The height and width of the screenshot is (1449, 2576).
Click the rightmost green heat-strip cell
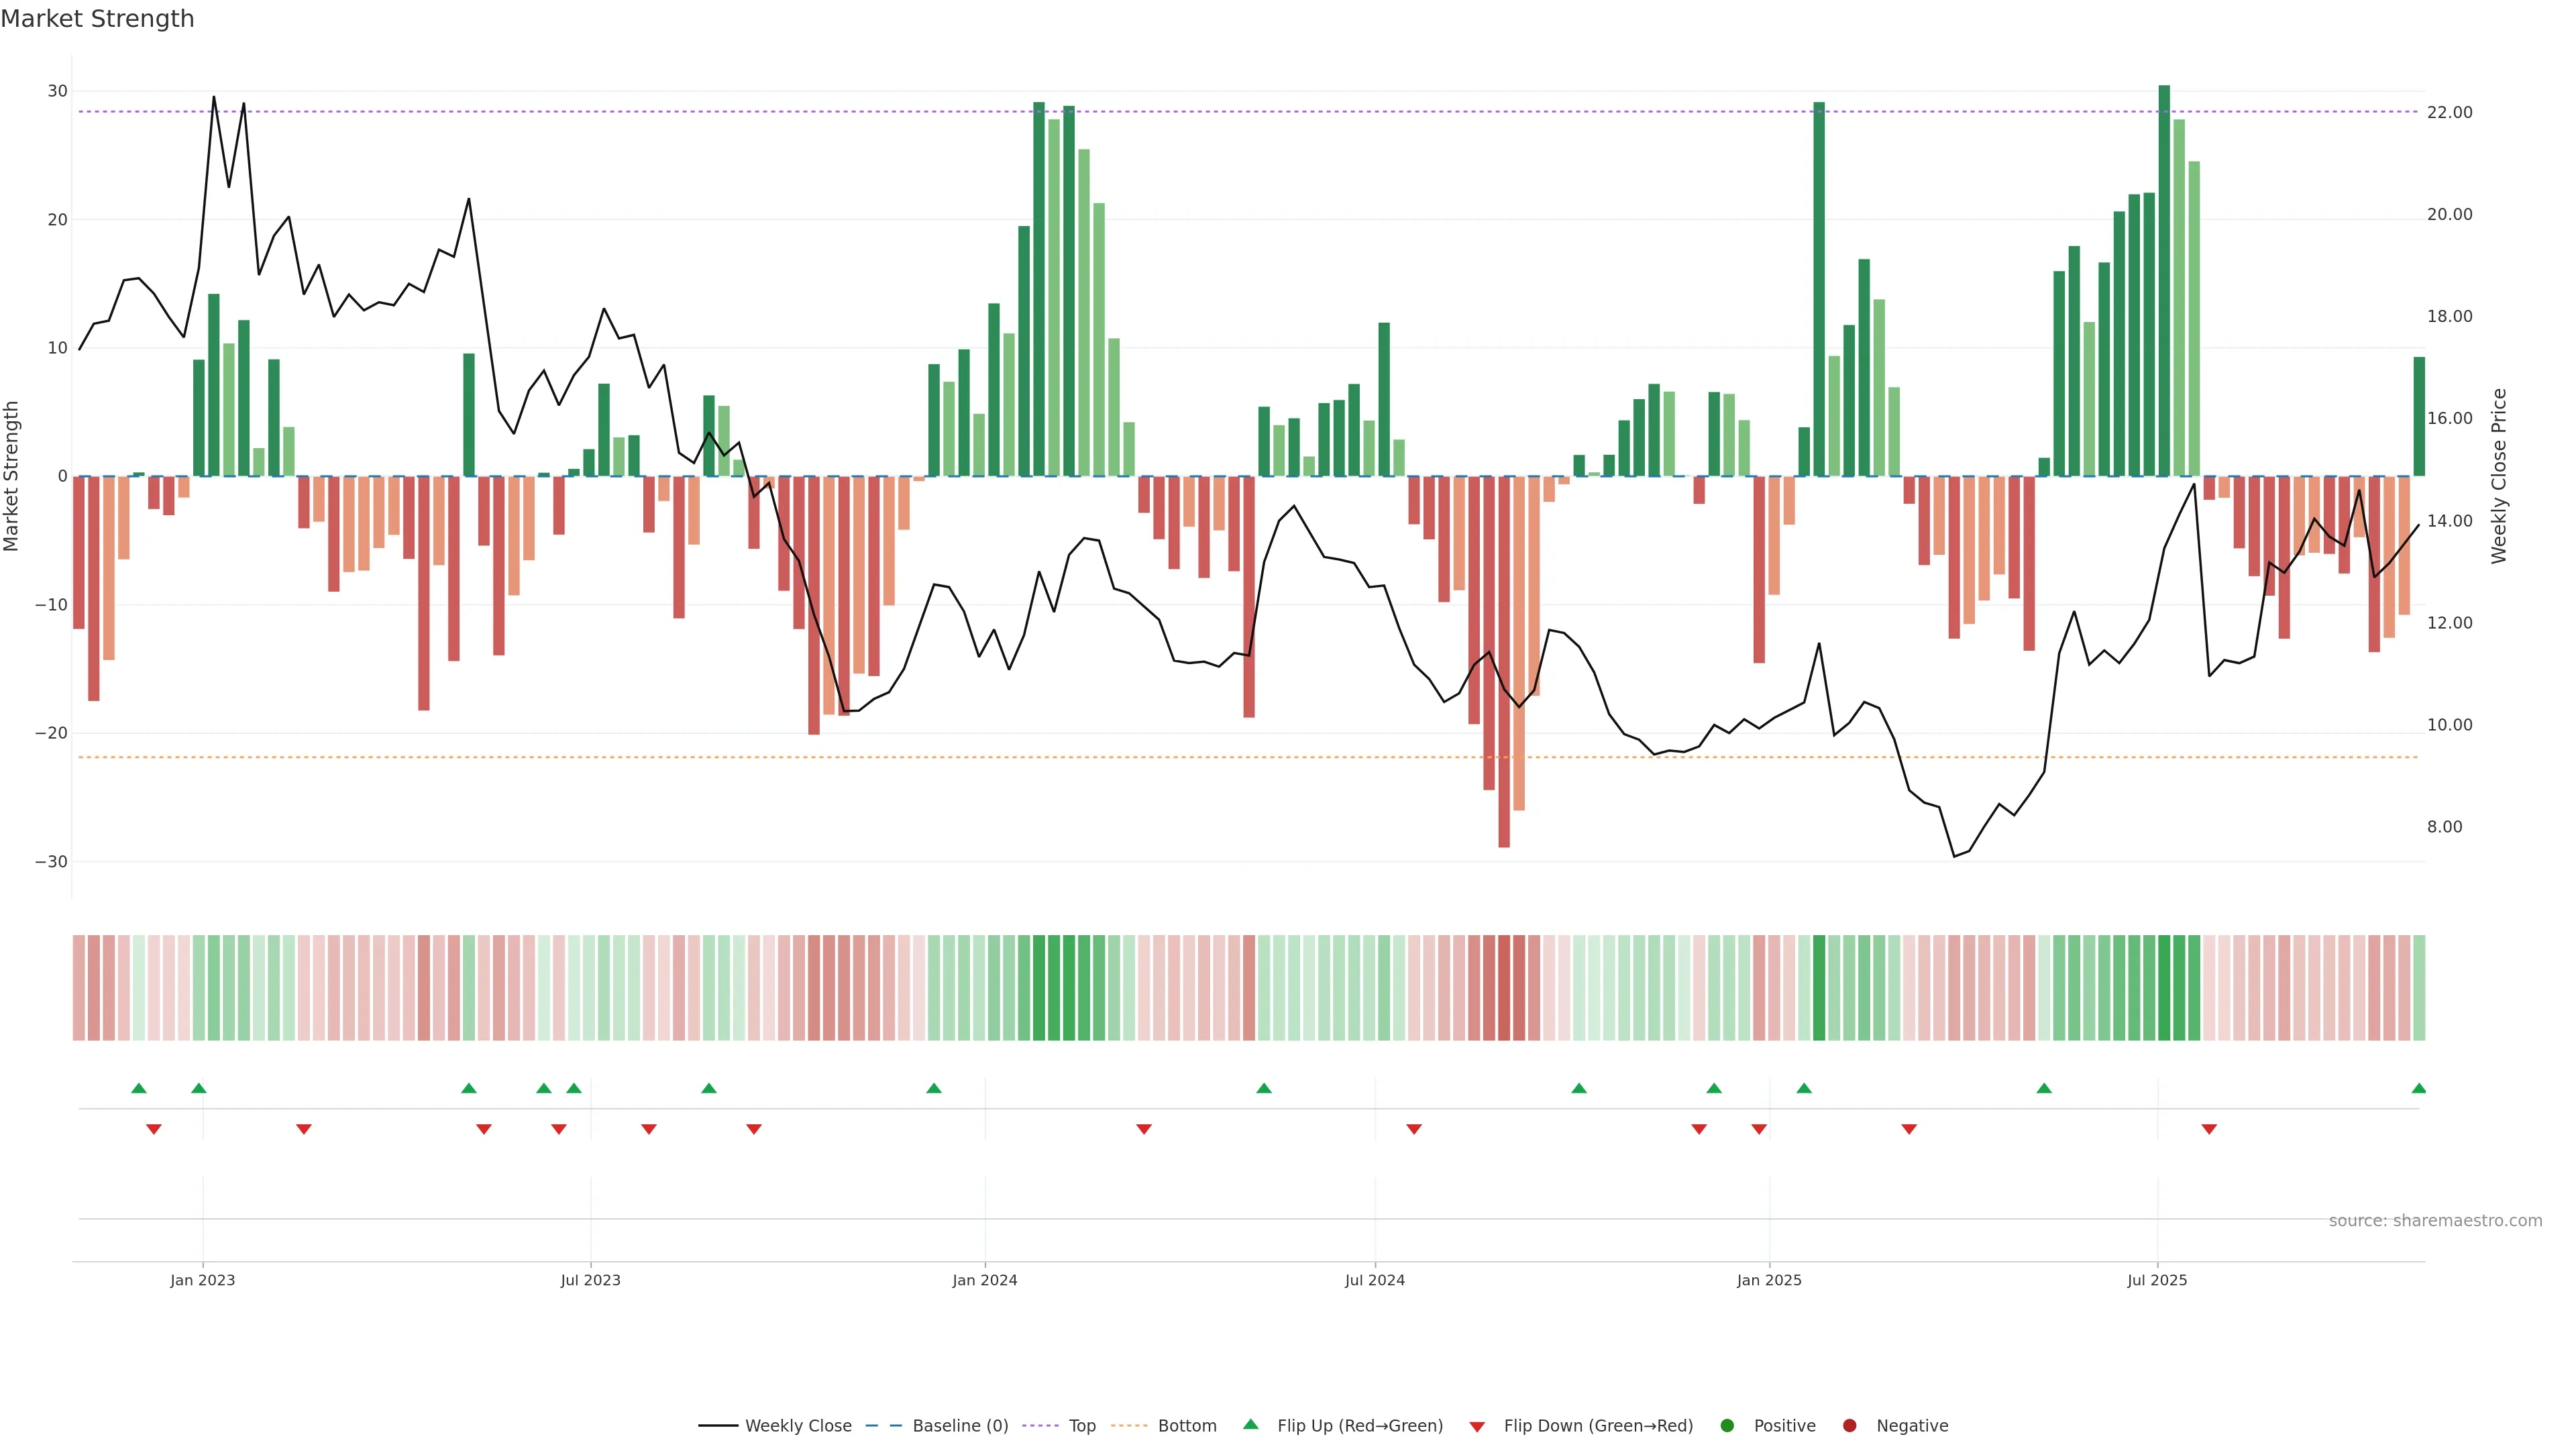tap(2418, 987)
